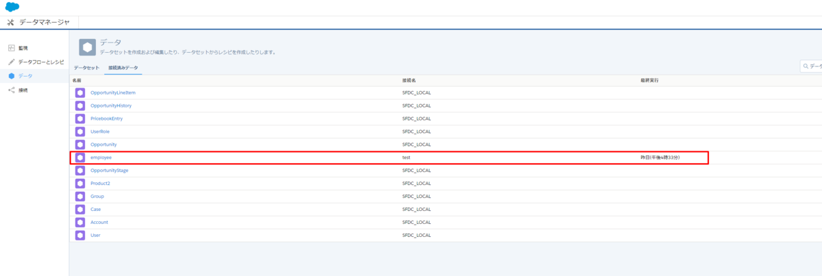Image resolution: width=822 pixels, height=276 pixels.
Task: Click the Data Manager wrench icon
Action: tap(10, 23)
